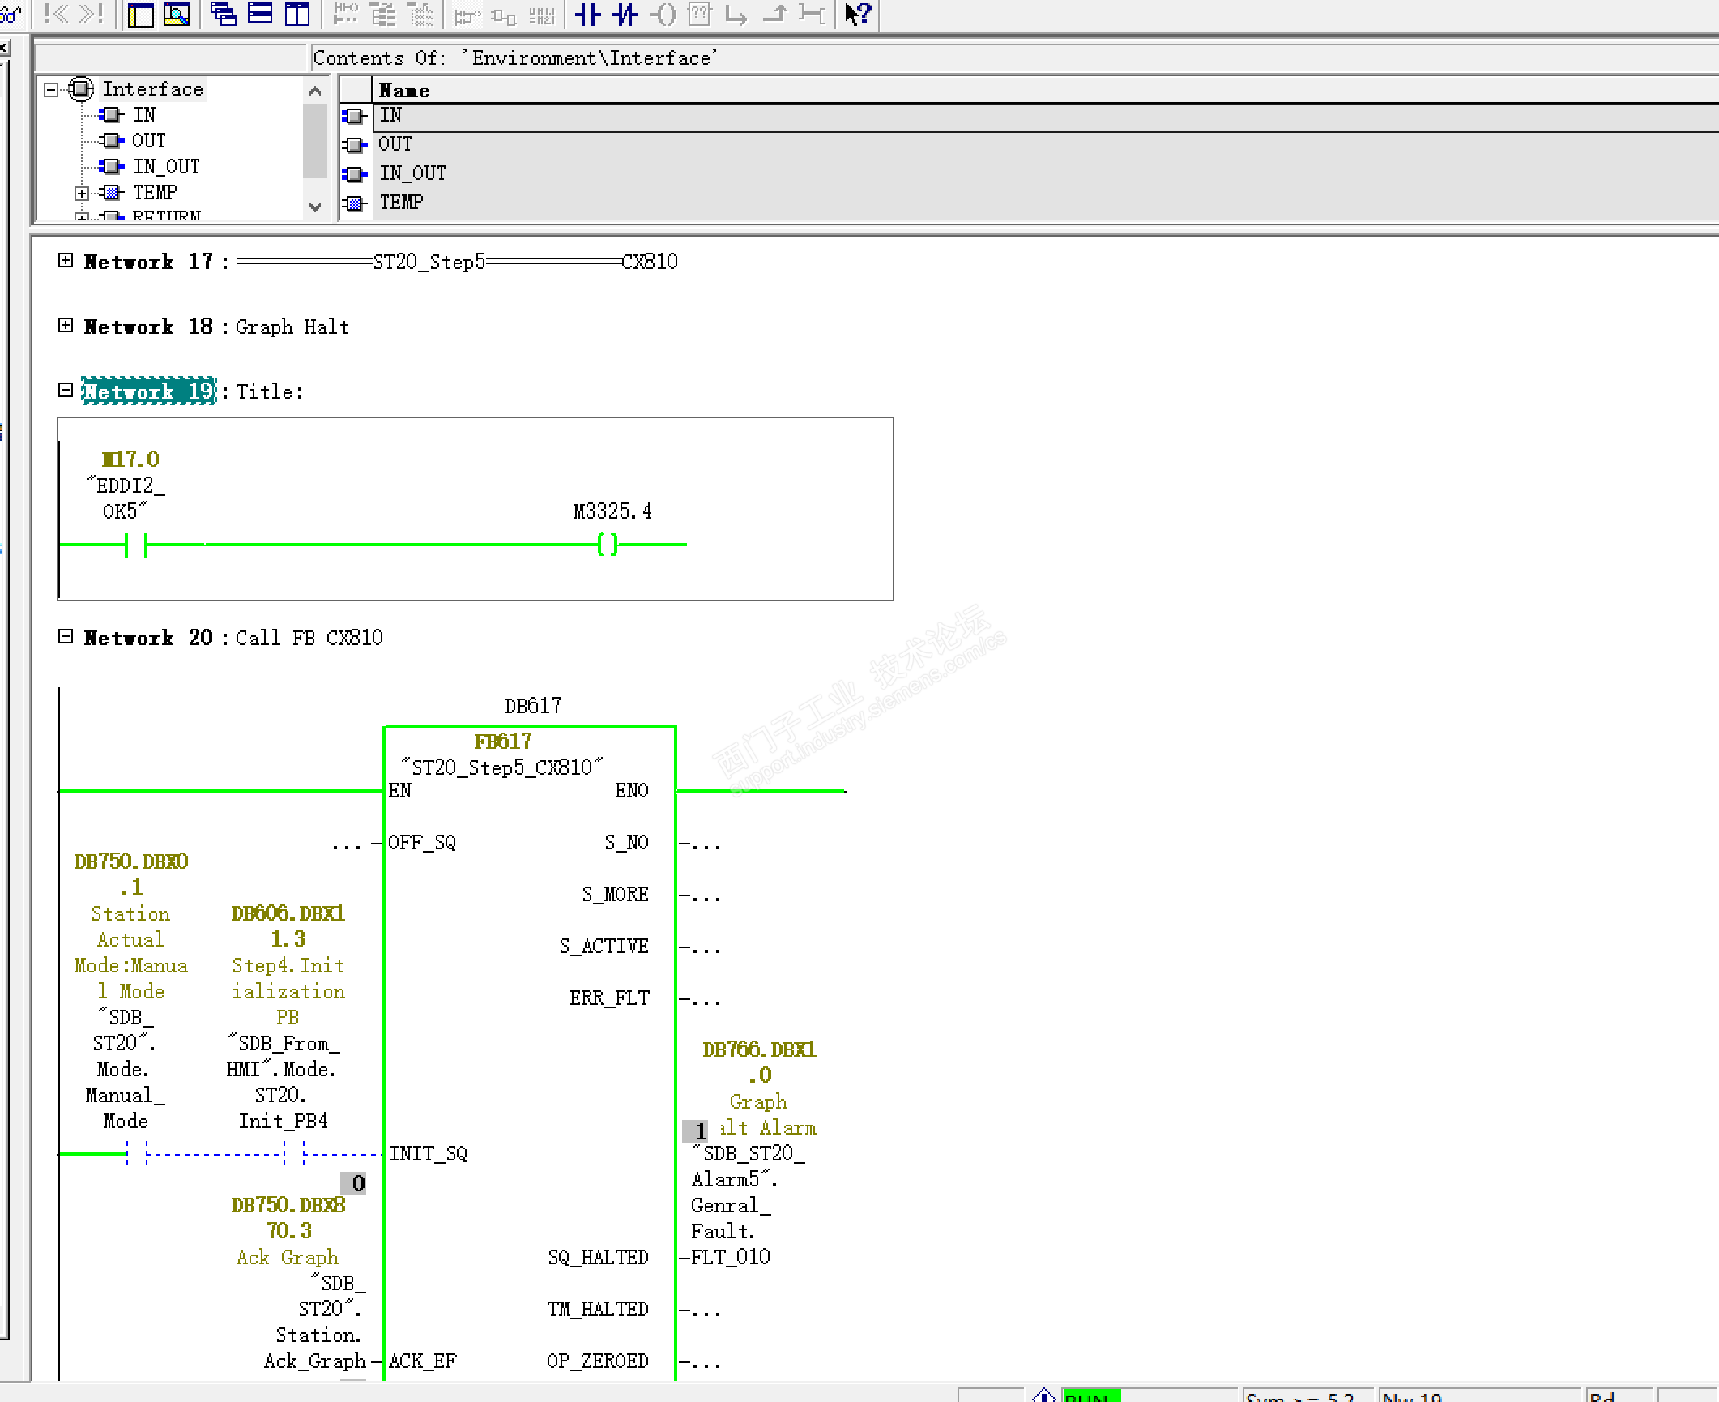Select IN_OUT in the interface tree
1719x1402 pixels.
coord(166,167)
